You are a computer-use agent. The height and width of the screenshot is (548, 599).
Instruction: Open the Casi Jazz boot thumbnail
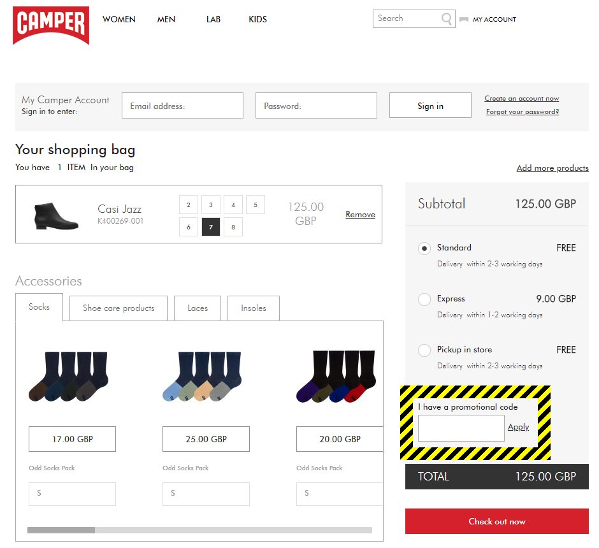tap(56, 216)
